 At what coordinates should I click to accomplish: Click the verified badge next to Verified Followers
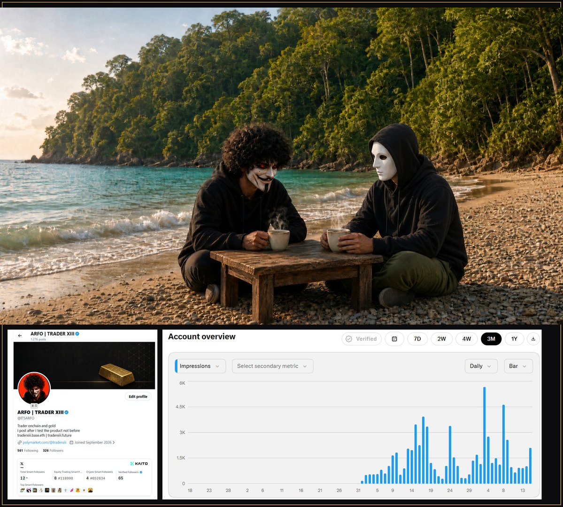pyautogui.click(x=141, y=472)
